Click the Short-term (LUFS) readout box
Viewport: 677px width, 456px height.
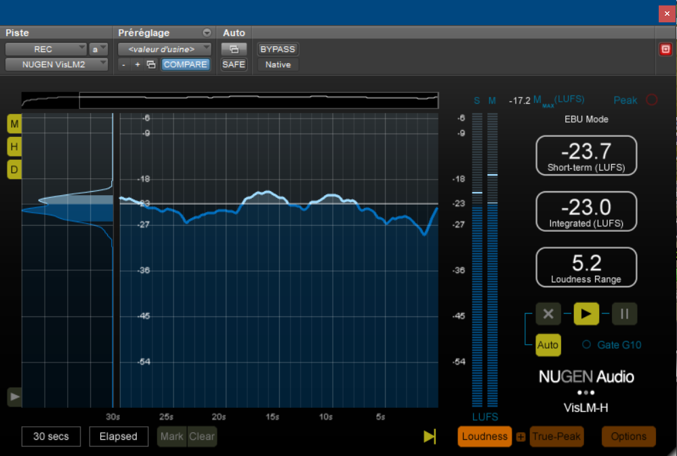click(x=586, y=155)
